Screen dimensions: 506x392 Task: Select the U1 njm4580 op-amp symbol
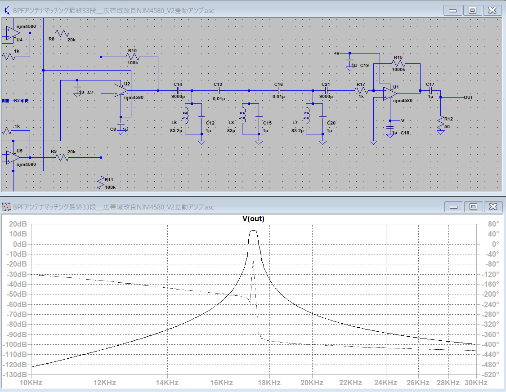(388, 93)
